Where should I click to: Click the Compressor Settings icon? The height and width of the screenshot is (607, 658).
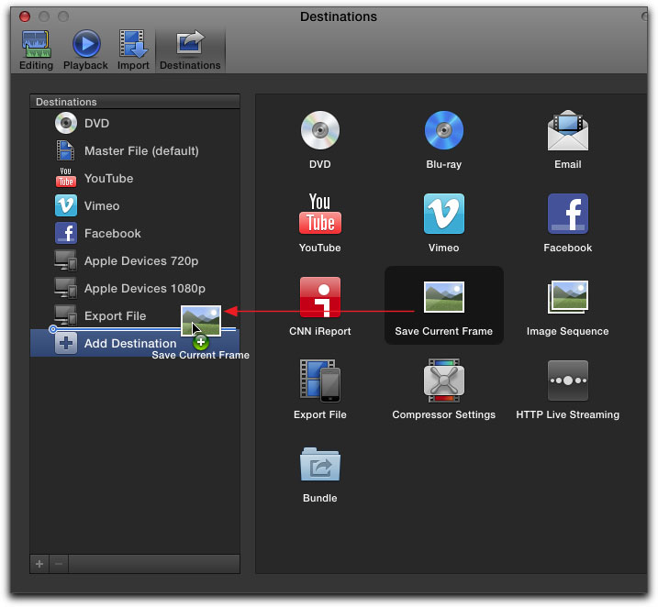pos(444,381)
